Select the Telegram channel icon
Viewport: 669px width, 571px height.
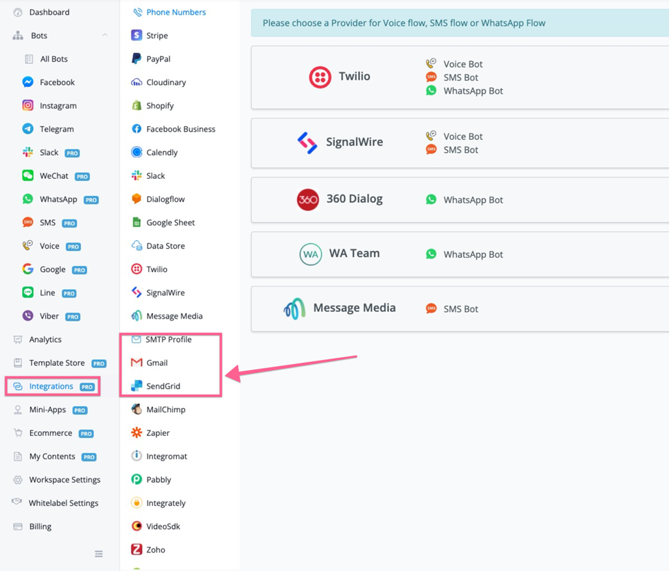coord(27,129)
